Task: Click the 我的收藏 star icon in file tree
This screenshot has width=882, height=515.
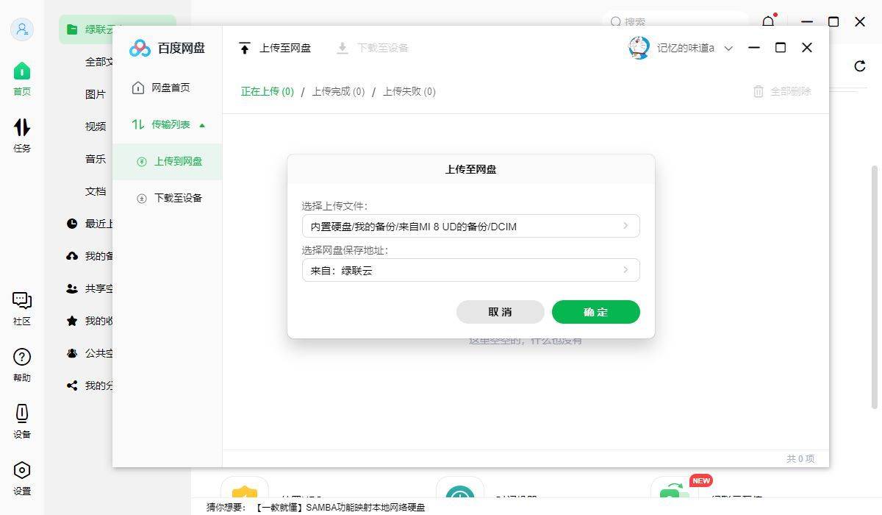Action: (72, 321)
